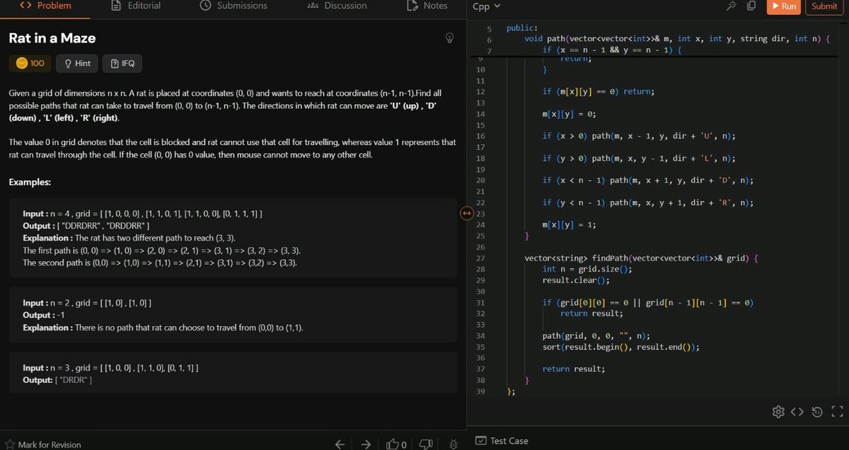Viewport: 849px width, 450px height.
Task: Submit the solution
Action: [824, 6]
